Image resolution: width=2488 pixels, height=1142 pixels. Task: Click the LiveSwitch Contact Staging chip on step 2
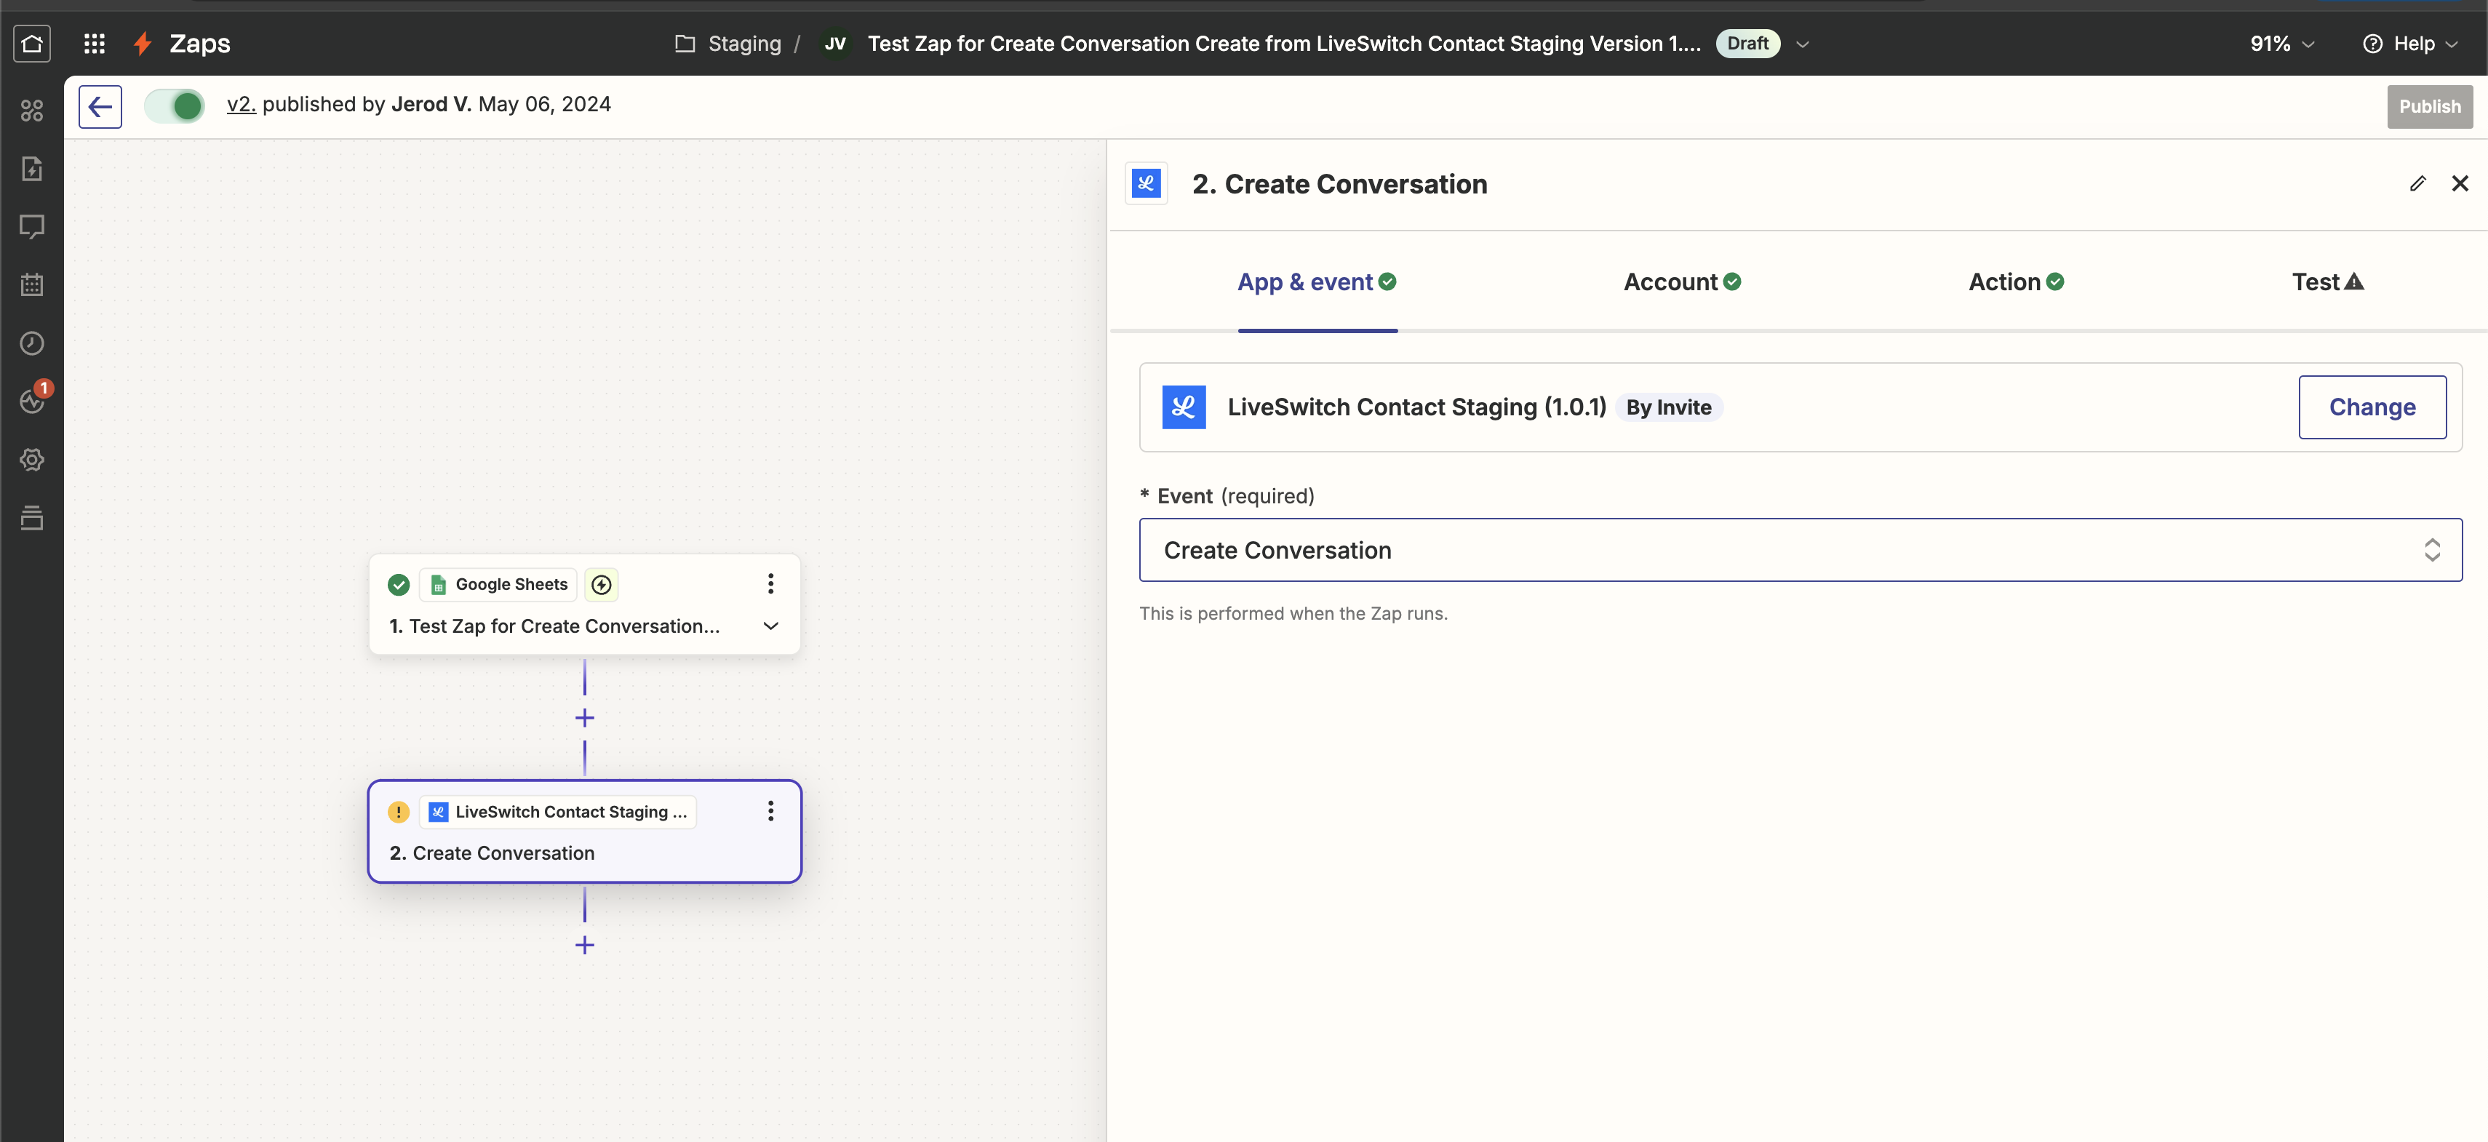tap(558, 812)
